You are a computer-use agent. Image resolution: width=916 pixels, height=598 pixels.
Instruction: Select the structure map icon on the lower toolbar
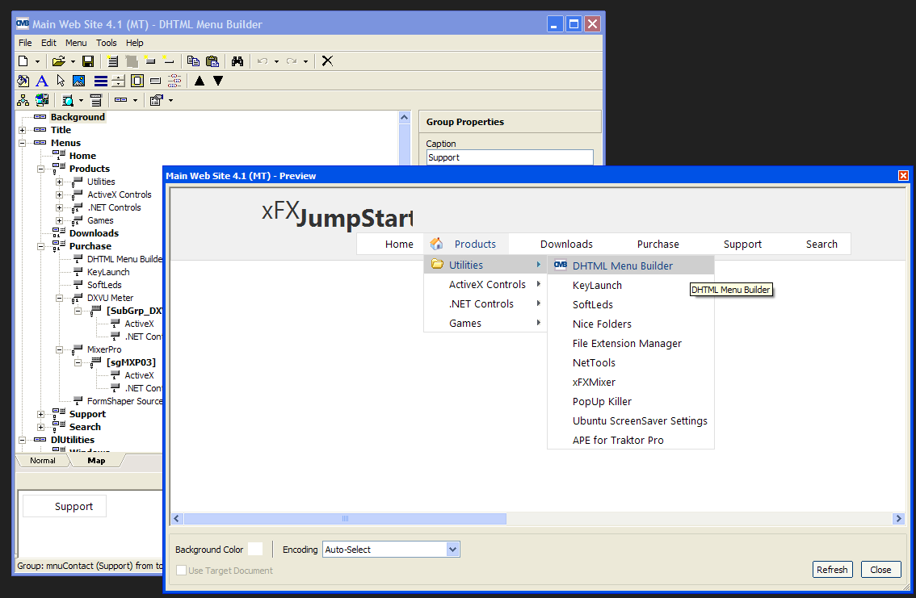(22, 99)
